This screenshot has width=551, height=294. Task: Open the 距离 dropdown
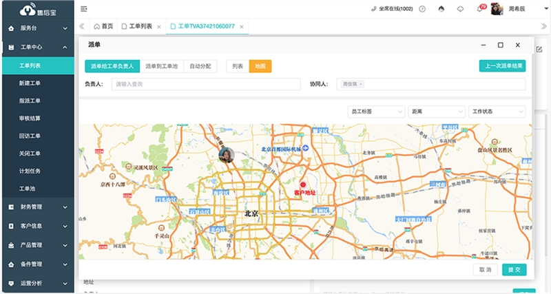(x=436, y=111)
